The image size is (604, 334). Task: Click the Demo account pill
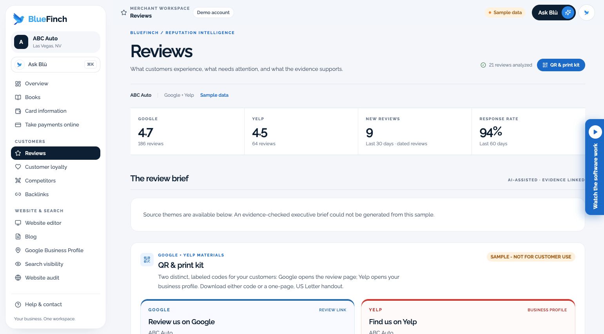(x=213, y=13)
